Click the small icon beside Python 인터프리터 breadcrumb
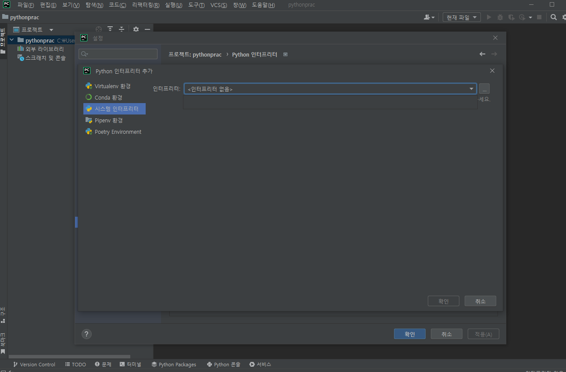This screenshot has height=372, width=566. click(x=286, y=55)
